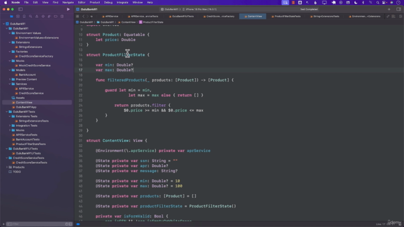Image resolution: width=404 pixels, height=227 pixels.
Task: Collapse the Models group
Action: pos(10,70)
